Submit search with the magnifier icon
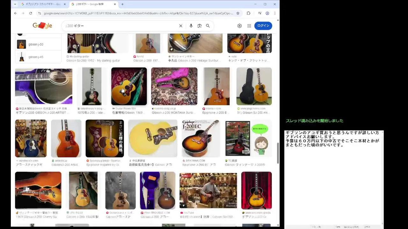The image size is (408, 229). (208, 26)
